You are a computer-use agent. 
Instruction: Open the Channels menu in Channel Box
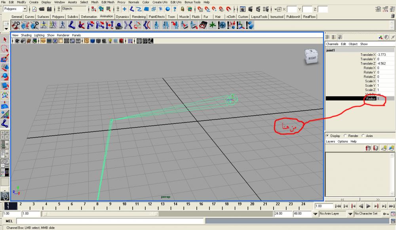pos(332,44)
